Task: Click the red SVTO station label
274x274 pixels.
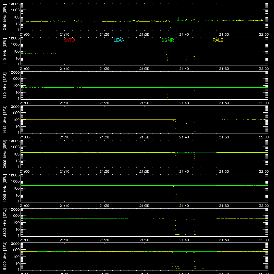Action: (x=70, y=40)
